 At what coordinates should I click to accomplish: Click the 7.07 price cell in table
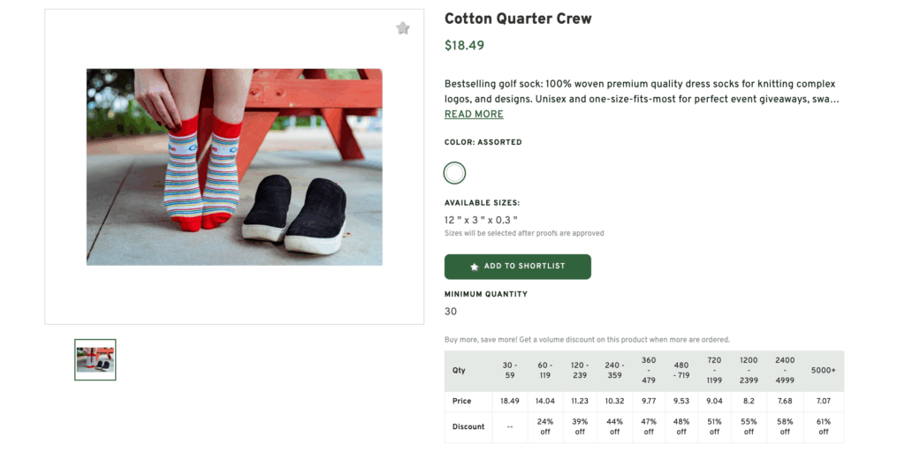824,401
